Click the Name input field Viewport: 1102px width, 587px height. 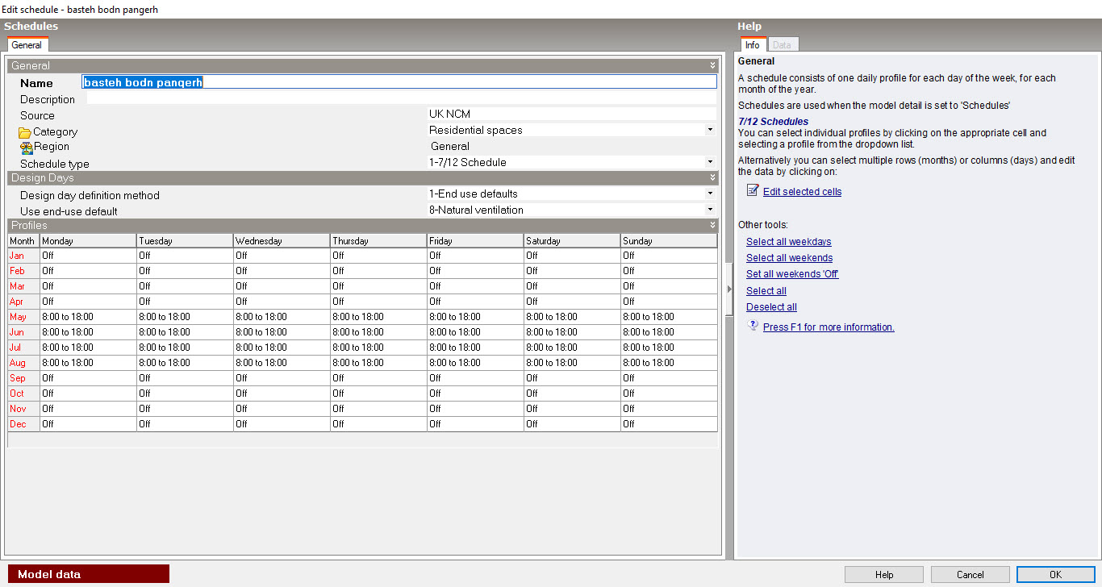tap(399, 81)
